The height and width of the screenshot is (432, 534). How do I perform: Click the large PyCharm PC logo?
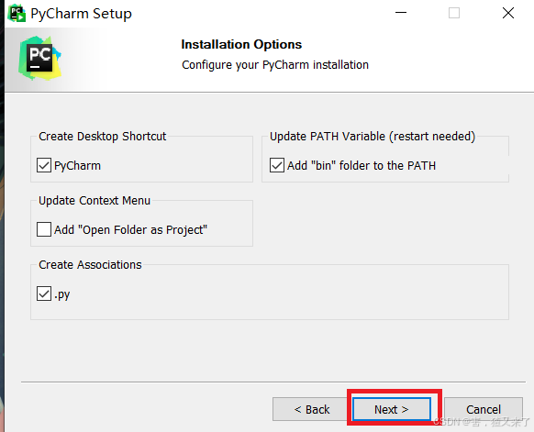coord(39,58)
